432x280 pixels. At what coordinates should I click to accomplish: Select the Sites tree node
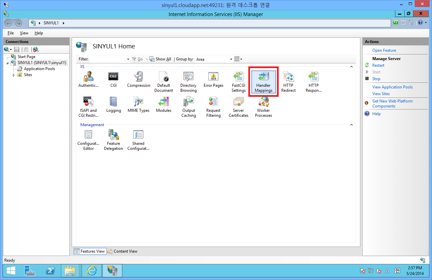(x=28, y=75)
